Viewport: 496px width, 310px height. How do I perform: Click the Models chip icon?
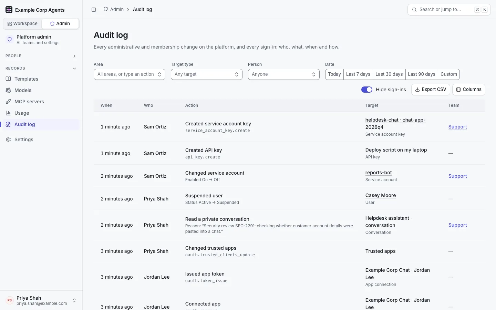[x=8, y=90]
